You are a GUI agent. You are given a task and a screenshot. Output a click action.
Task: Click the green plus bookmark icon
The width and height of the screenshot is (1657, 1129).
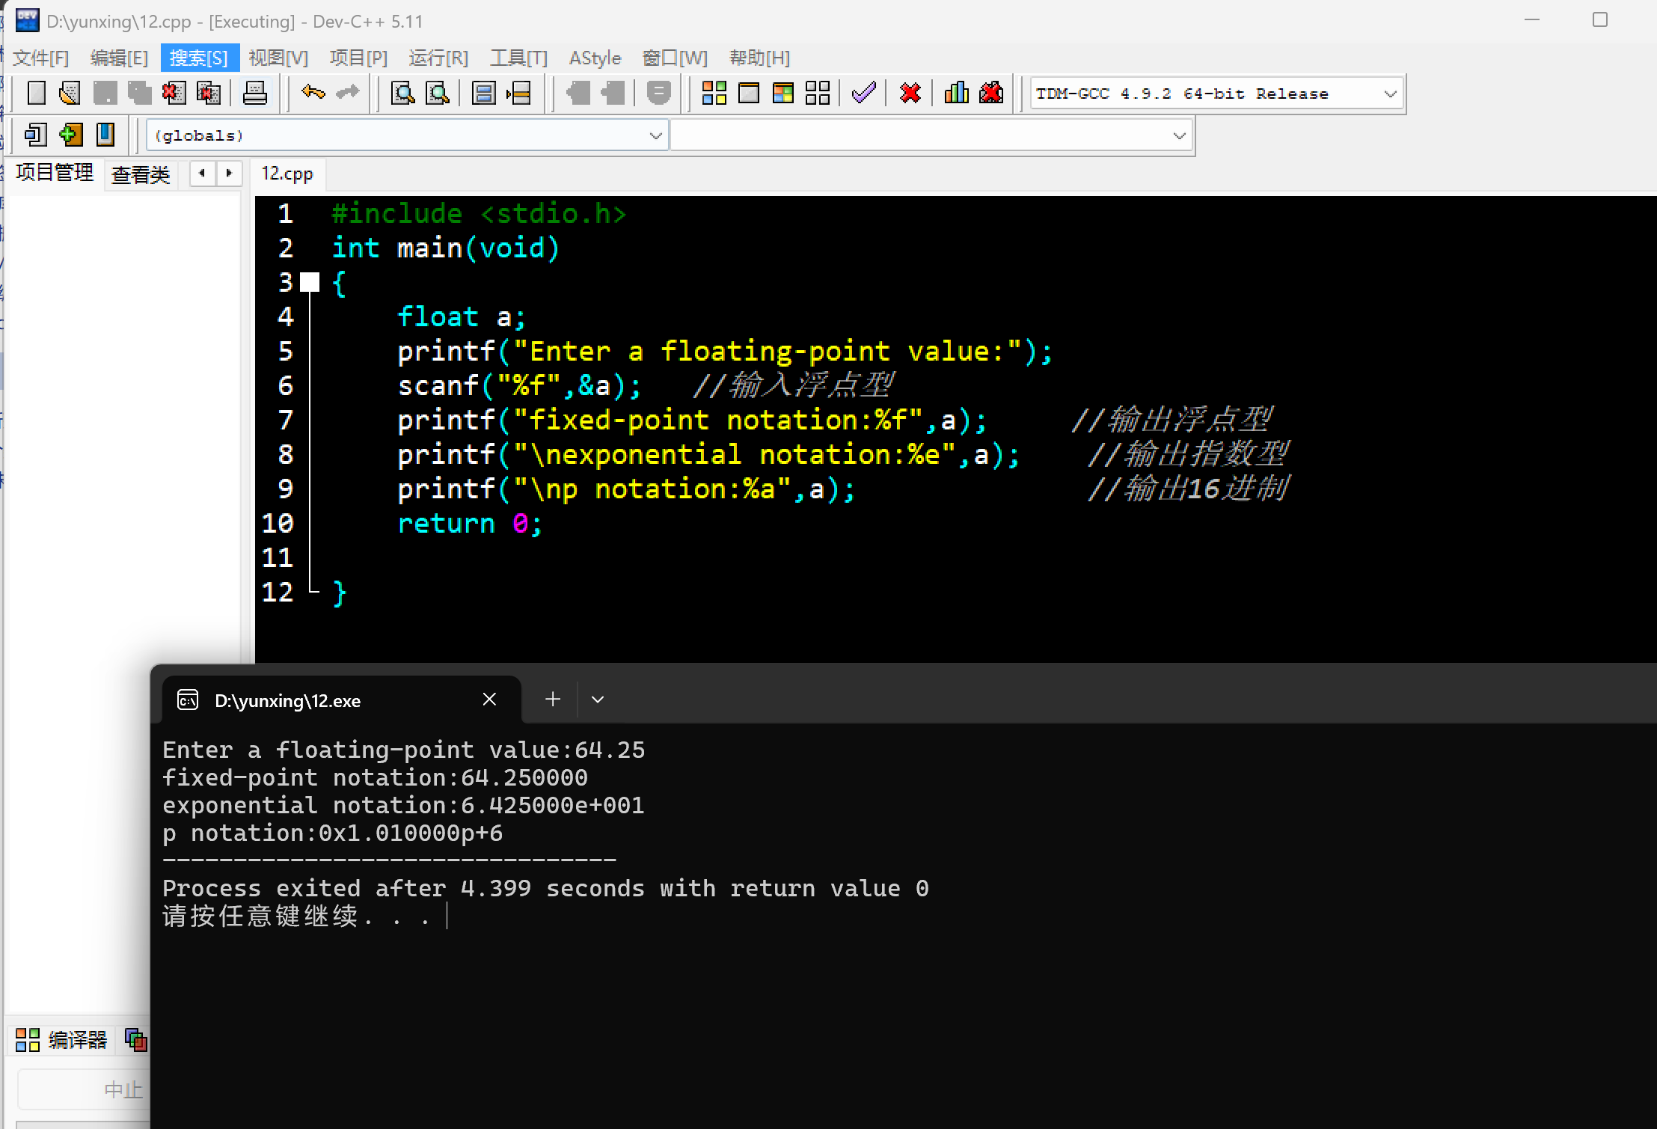(70, 135)
